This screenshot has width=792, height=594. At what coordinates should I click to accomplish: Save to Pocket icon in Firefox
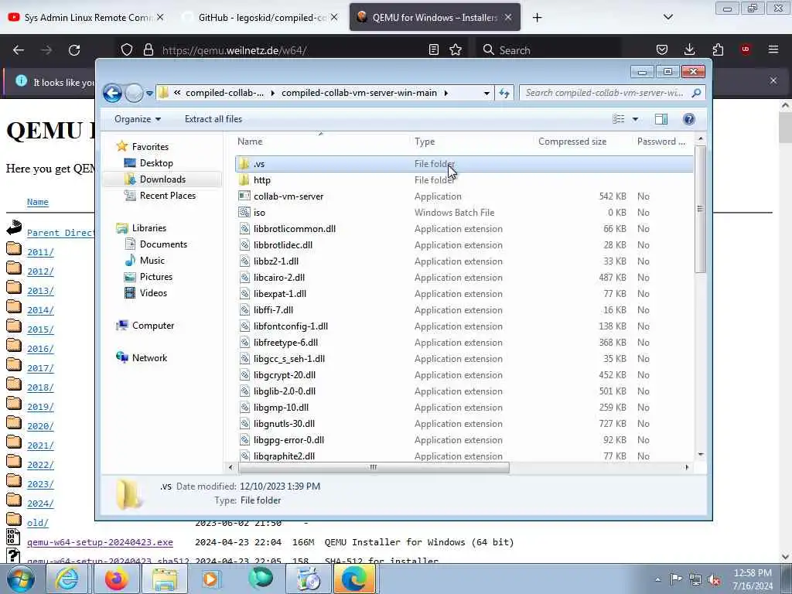662,49
